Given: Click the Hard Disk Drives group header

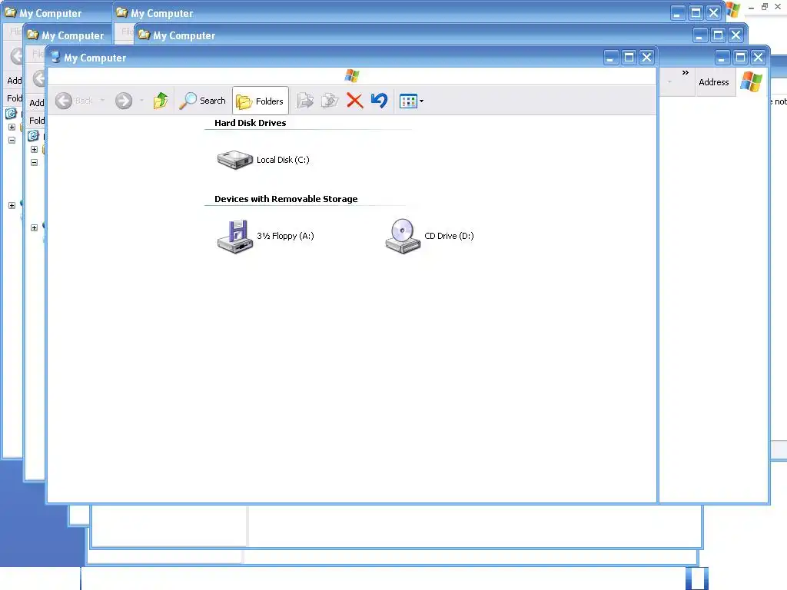Looking at the screenshot, I should click(x=251, y=123).
